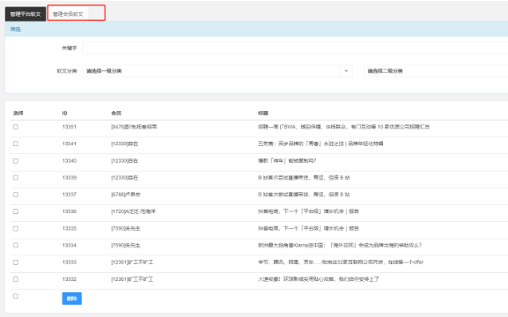Click the B 站 title in row 13339
Viewport: 508px width, 317px height.
(x=304, y=178)
